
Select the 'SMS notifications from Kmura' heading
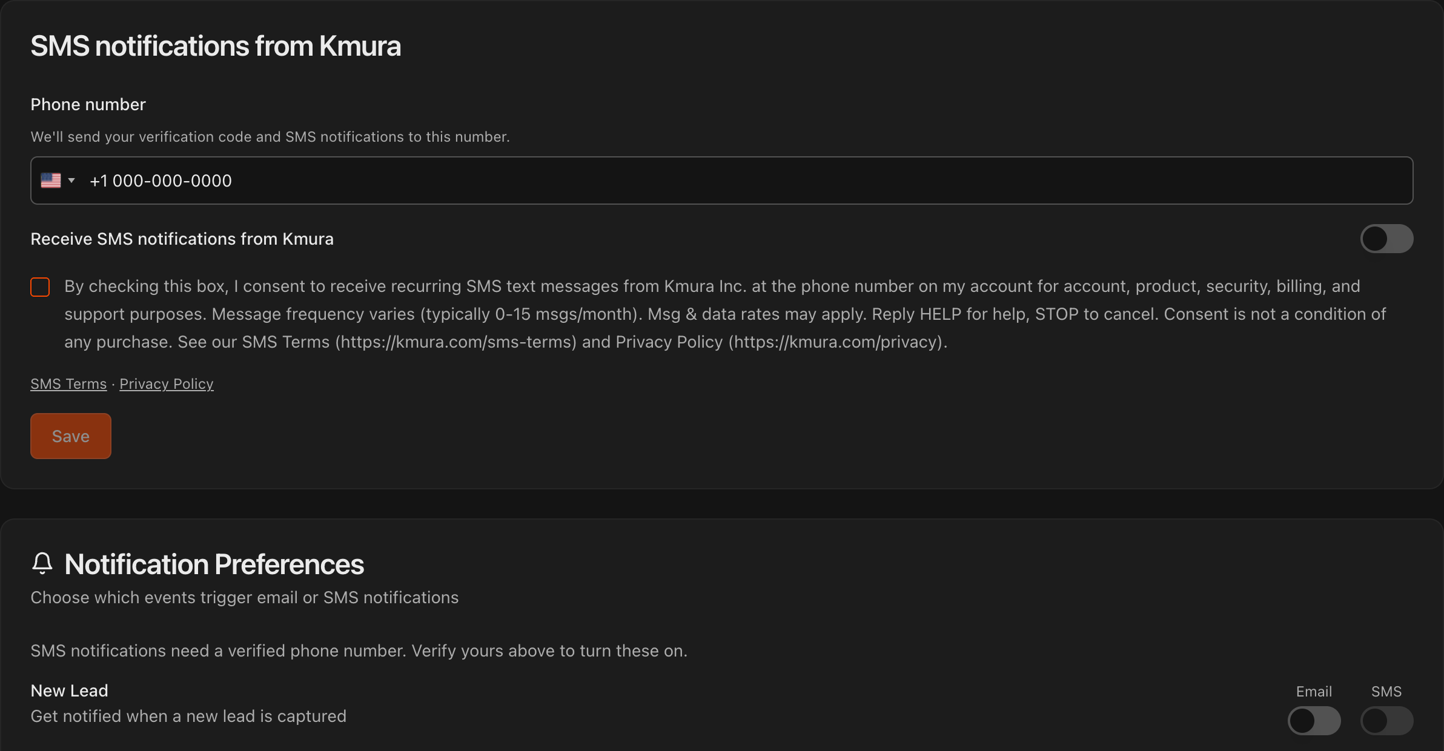[216, 46]
